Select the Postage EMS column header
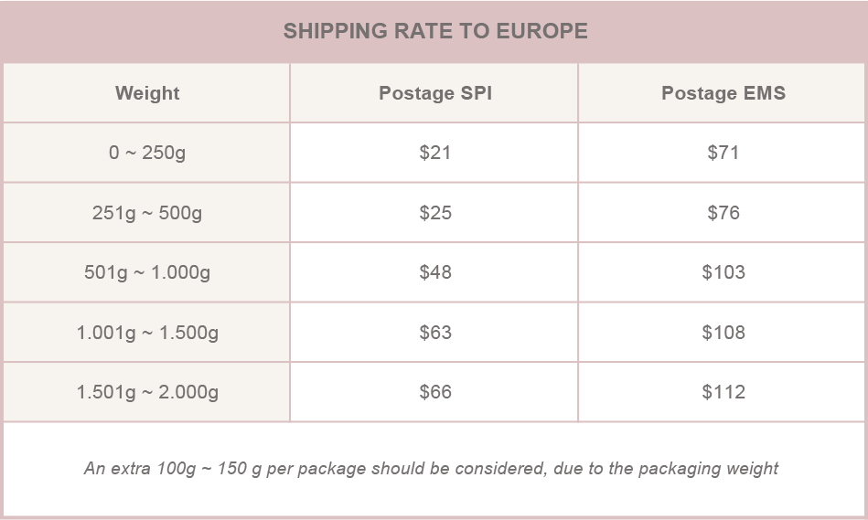 coord(722,92)
